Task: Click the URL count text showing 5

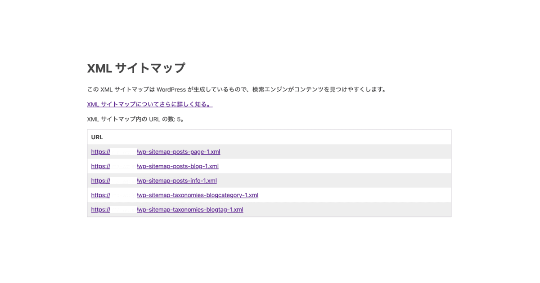Action: click(134, 119)
